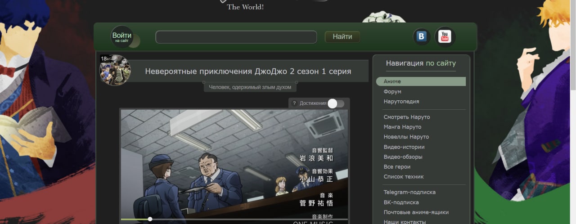
Task: Open the YouTube channel icon
Action: point(445,37)
